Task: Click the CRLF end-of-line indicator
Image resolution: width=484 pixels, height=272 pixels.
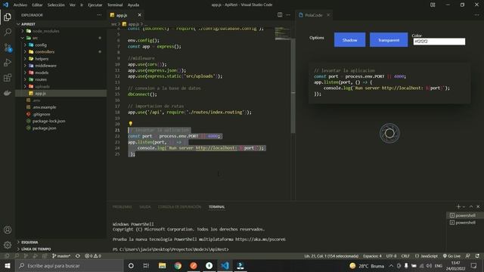Action: coord(405,256)
